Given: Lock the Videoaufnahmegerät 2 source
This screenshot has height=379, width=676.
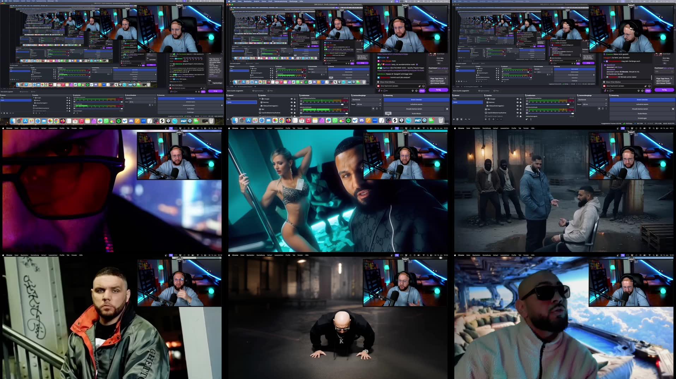Looking at the screenshot, I should click(x=294, y=105).
